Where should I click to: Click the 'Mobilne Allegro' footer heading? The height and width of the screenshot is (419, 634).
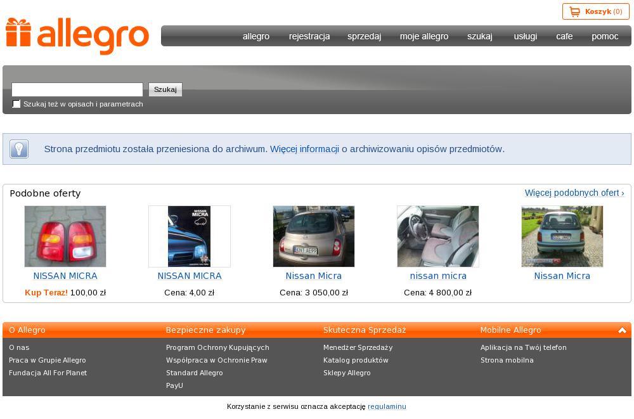[510, 330]
